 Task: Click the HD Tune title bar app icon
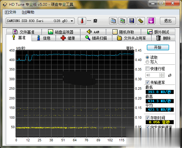click(x=5, y=4)
